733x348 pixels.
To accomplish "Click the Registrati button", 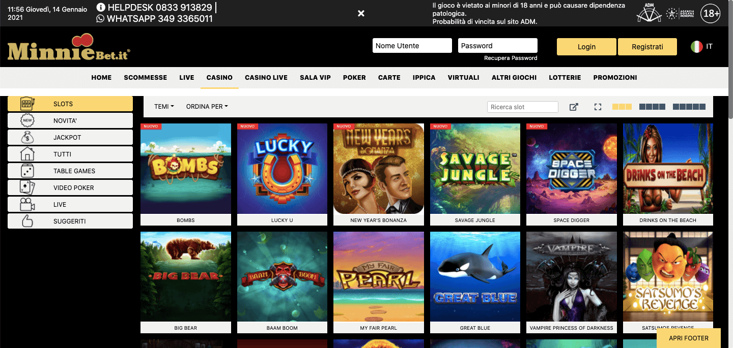I will click(x=647, y=47).
